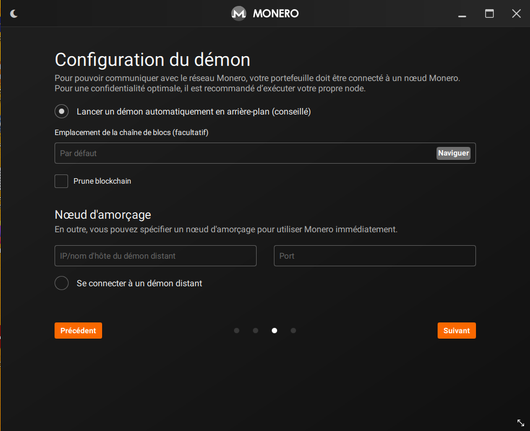Select 'Lancer un démon automatiquement' radio option
This screenshot has height=431, width=530.
click(62, 112)
